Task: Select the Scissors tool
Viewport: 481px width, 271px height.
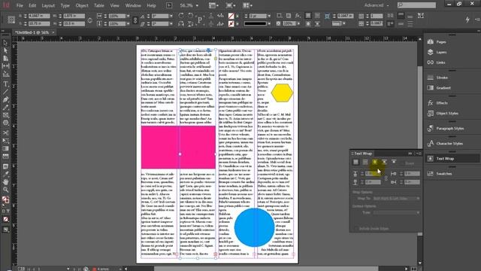Action: [x=5, y=132]
